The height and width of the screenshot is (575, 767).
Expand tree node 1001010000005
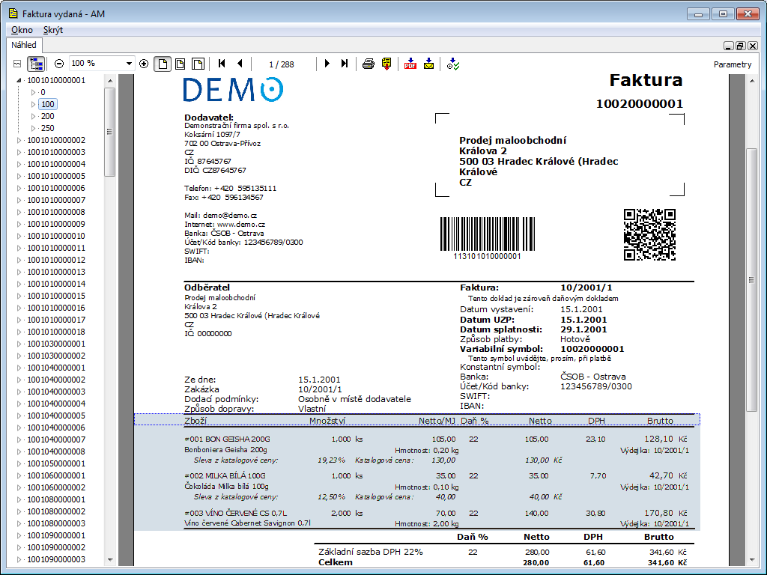tap(19, 176)
